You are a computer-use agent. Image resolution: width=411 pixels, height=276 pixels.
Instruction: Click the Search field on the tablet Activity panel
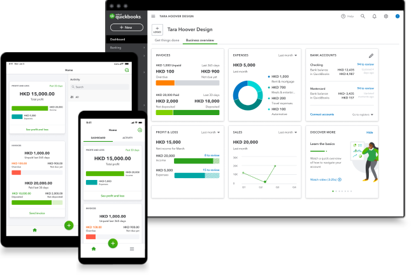pyautogui.click(x=99, y=87)
